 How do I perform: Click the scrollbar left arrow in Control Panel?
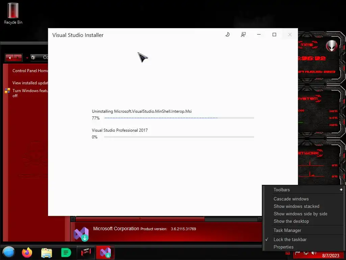click(x=73, y=219)
